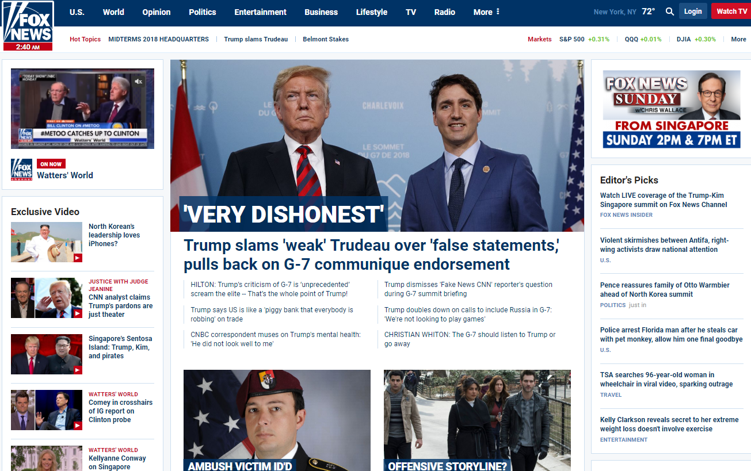Image resolution: width=751 pixels, height=471 pixels.
Task: Click the FOX NEWS INSIDER category label
Action: pos(626,215)
